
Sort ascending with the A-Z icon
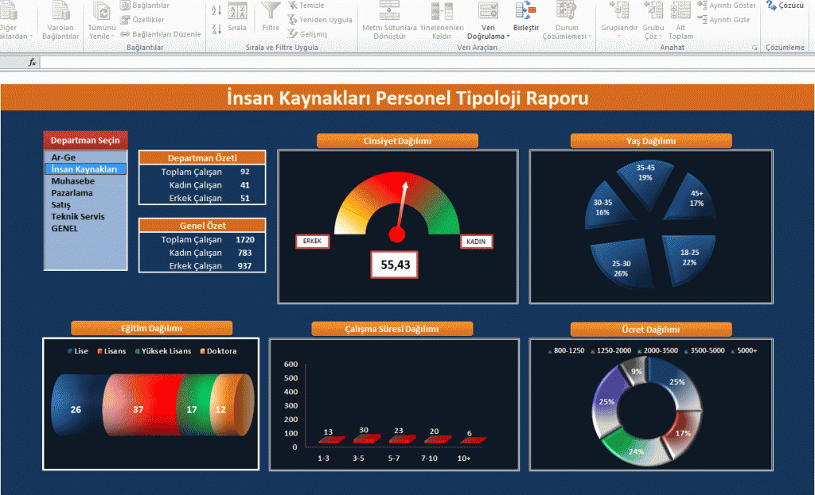pos(216,10)
